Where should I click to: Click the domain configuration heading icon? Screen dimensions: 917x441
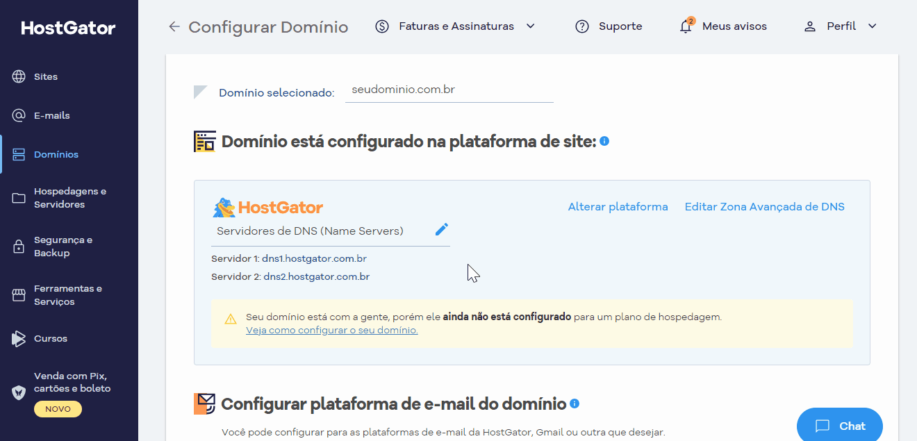[205, 142]
